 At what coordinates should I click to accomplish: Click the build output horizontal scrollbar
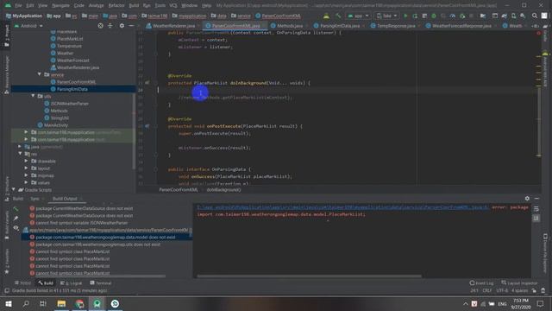(309, 276)
